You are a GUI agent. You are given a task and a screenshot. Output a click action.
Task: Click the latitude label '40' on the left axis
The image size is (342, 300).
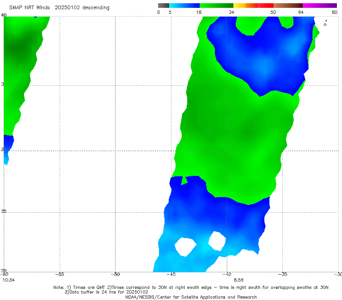click(4, 15)
